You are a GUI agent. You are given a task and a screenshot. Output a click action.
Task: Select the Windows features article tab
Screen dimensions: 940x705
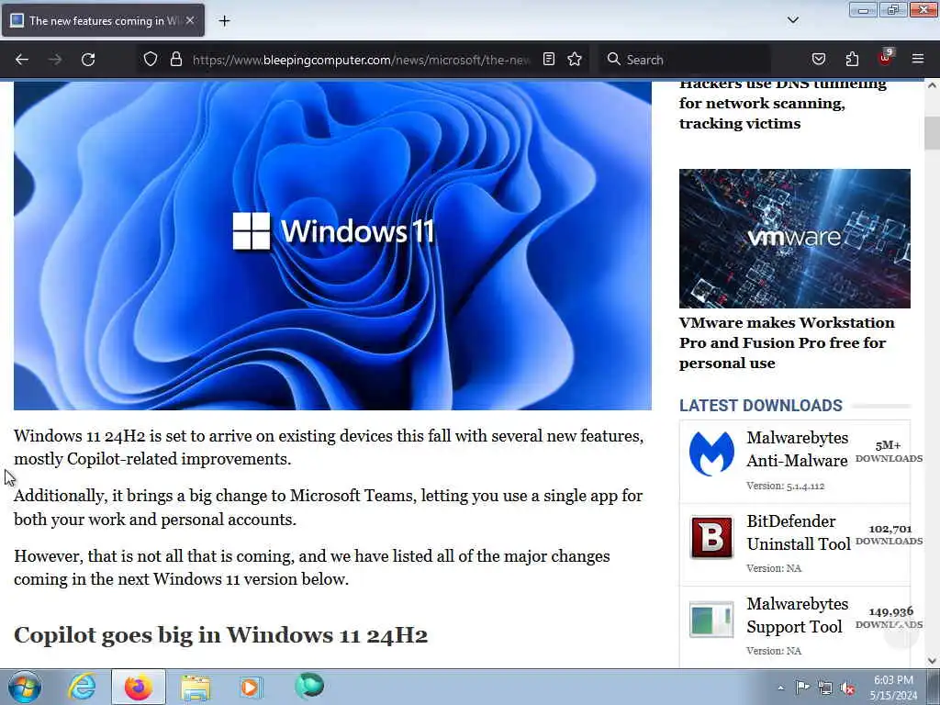(x=103, y=20)
